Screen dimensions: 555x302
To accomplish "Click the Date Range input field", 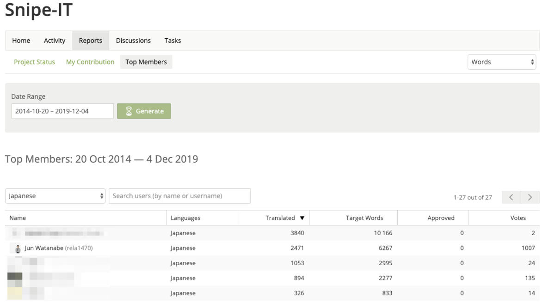I will pos(62,111).
